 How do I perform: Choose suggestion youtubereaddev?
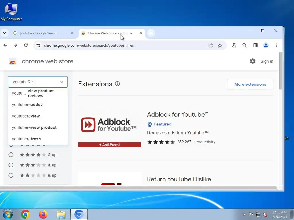pos(38,105)
